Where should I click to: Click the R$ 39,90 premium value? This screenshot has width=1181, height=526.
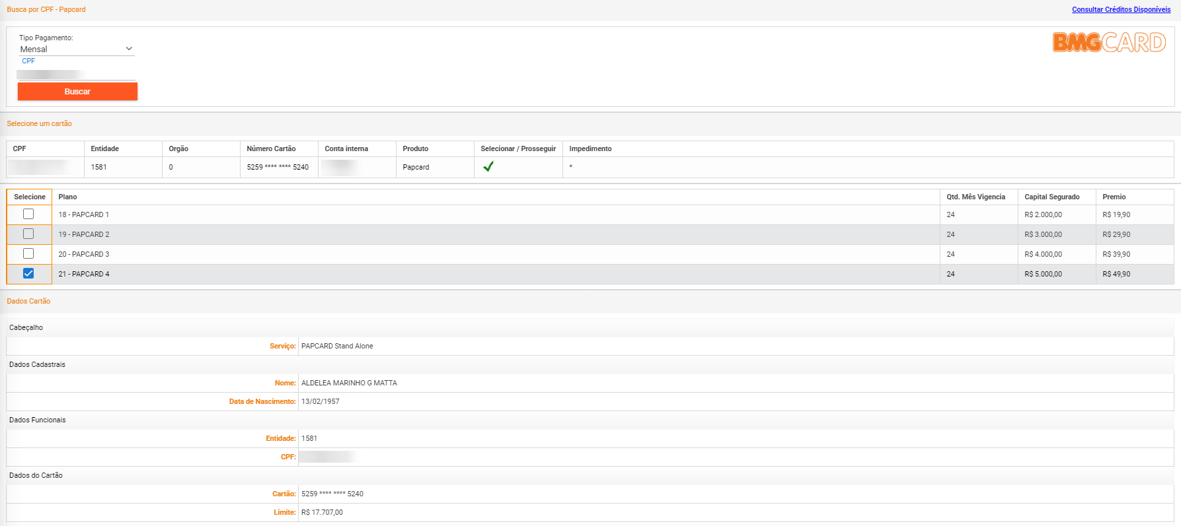1116,254
